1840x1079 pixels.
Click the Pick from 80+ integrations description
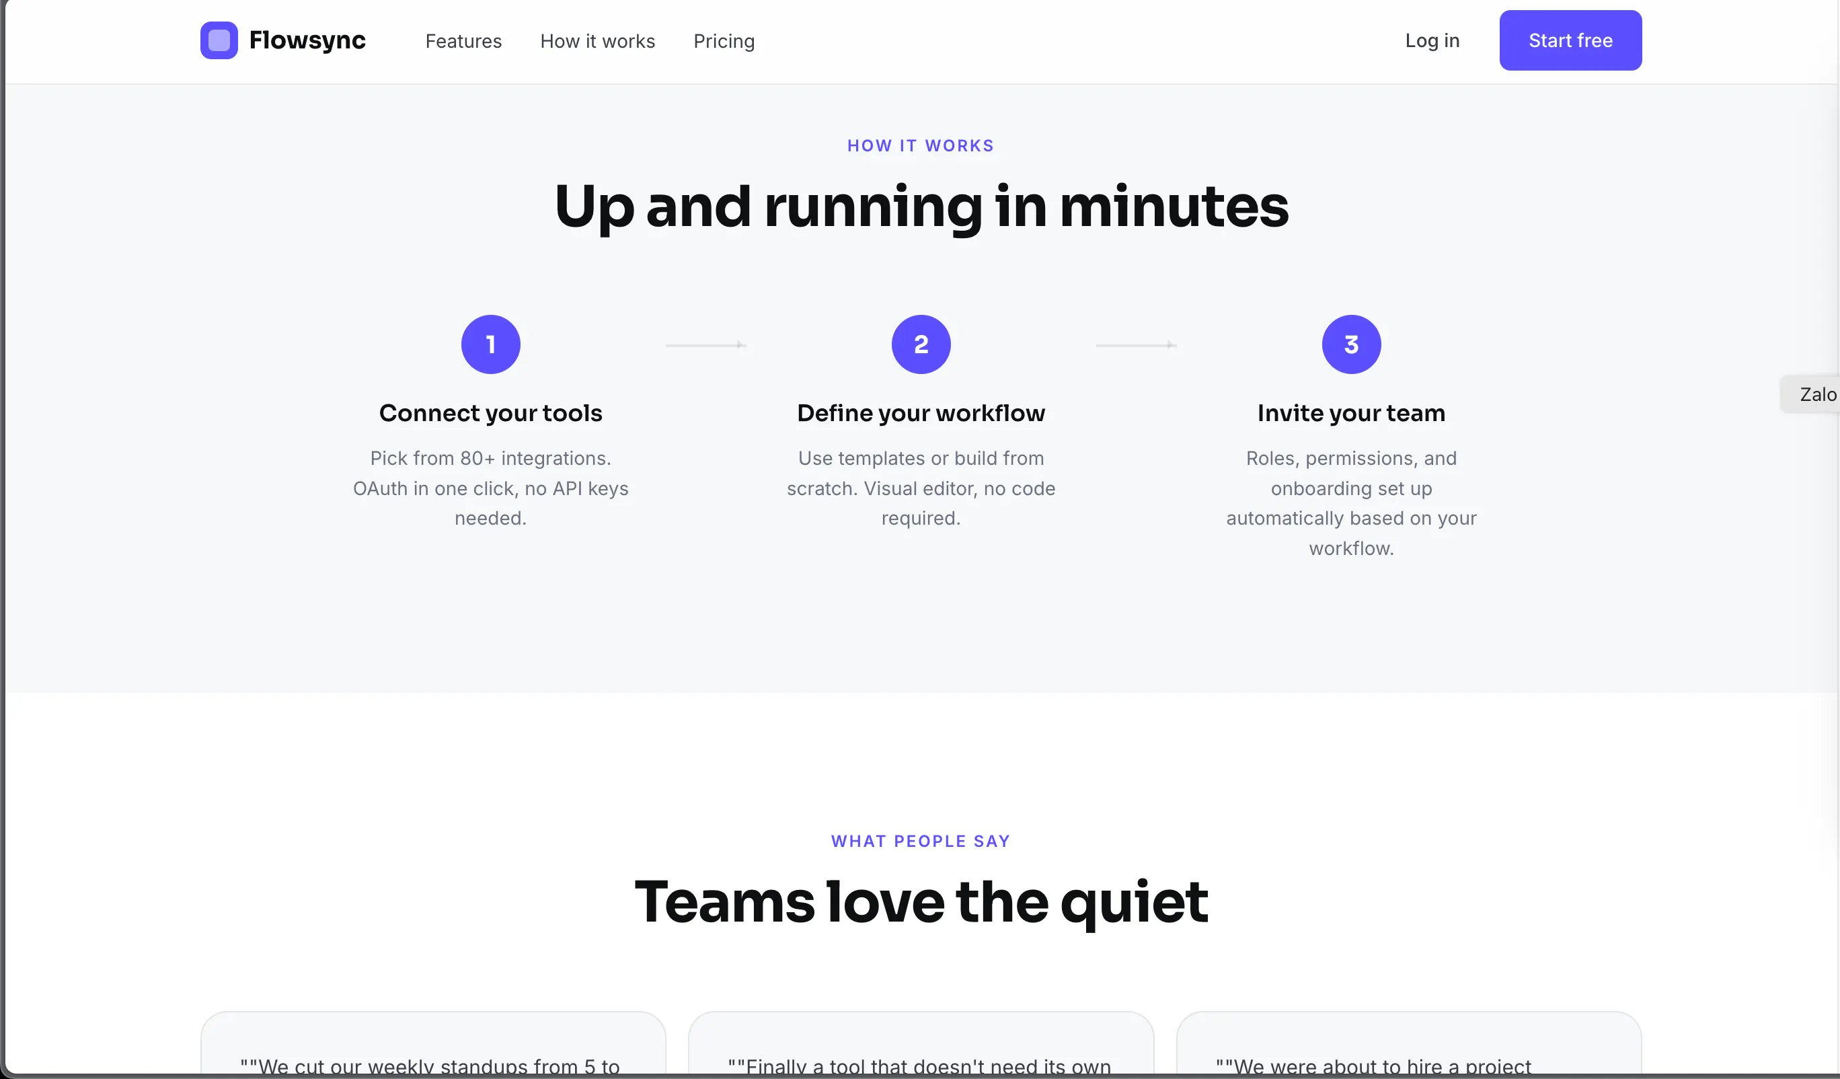(491, 488)
